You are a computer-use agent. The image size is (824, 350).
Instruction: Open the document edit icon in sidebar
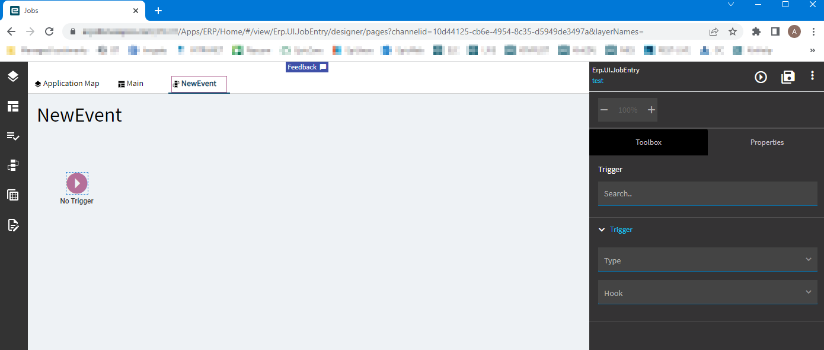coord(13,225)
